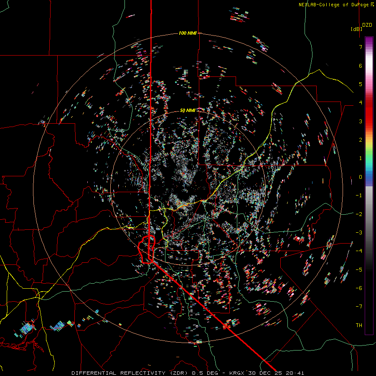376x376 pixels.
Task: Click the 50 NMI range ring label
Action: pyautogui.click(x=188, y=110)
